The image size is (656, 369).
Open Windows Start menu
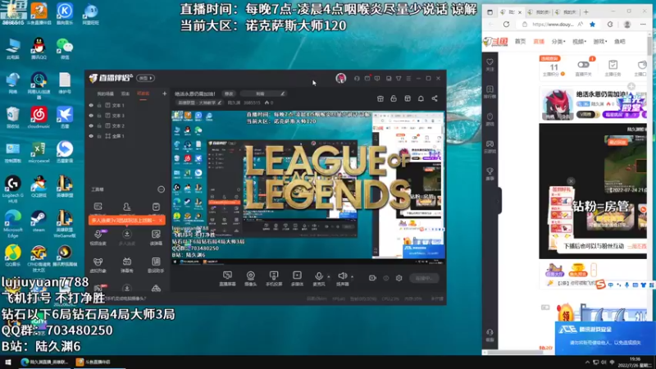tap(7, 362)
